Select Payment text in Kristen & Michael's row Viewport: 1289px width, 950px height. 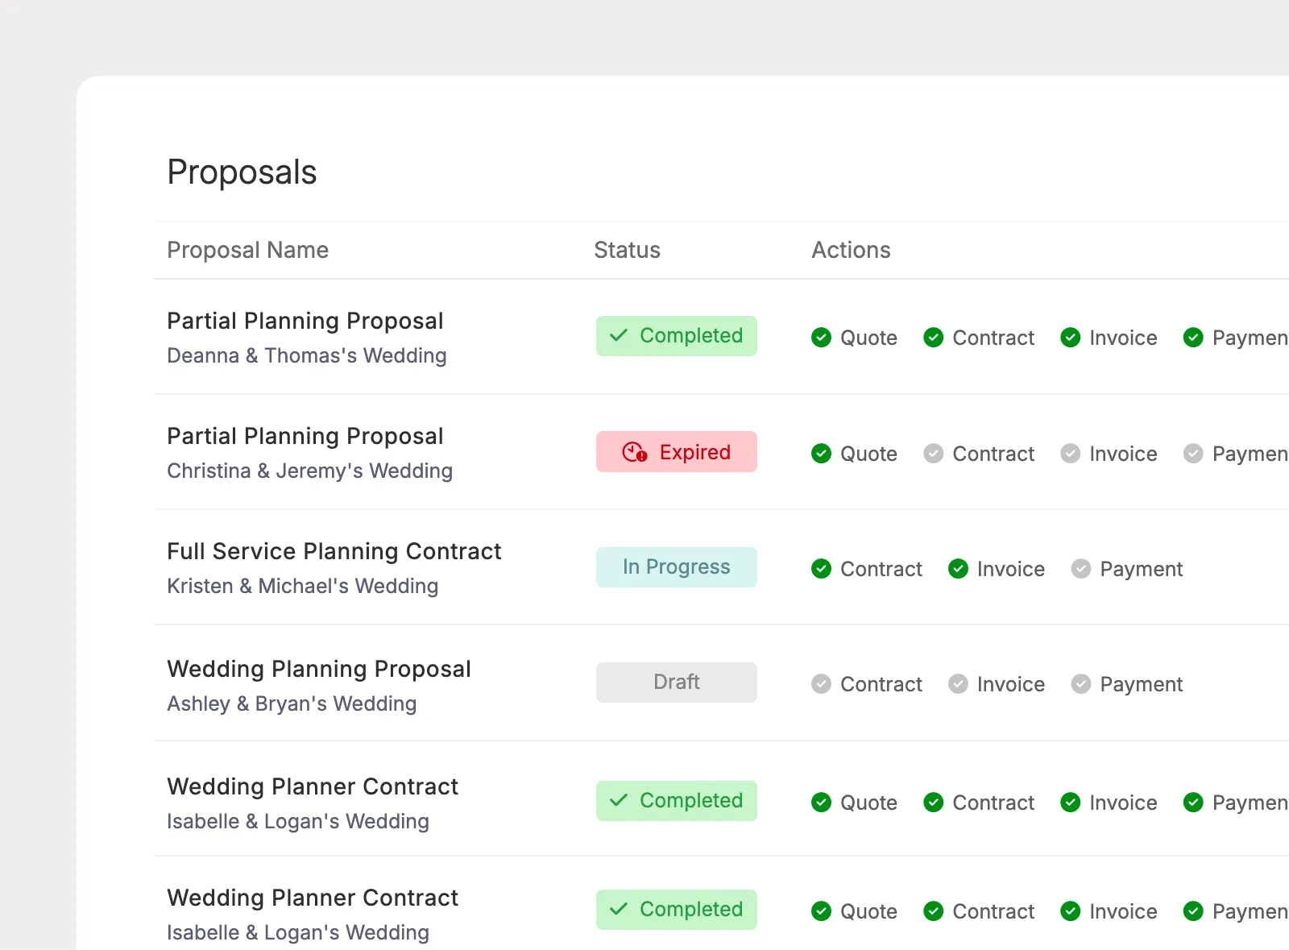click(x=1142, y=569)
